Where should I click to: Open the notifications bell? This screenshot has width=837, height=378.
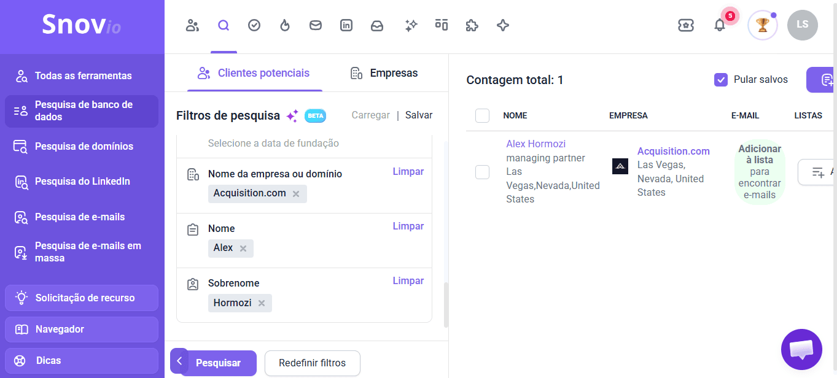(720, 25)
